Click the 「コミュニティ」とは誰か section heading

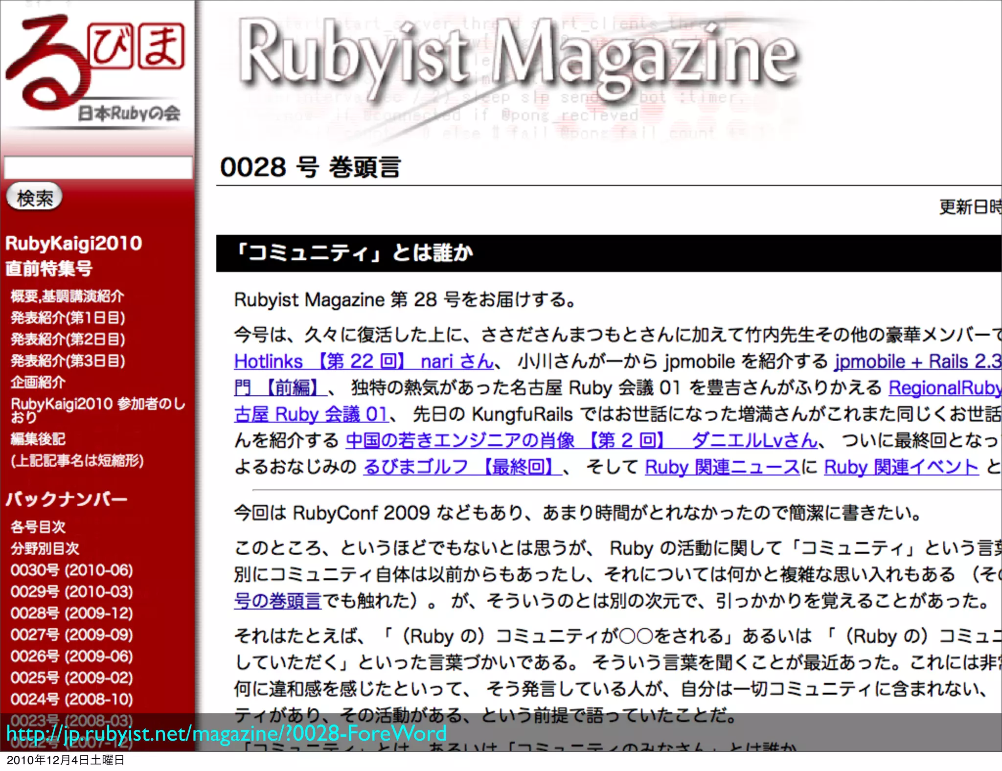point(354,253)
